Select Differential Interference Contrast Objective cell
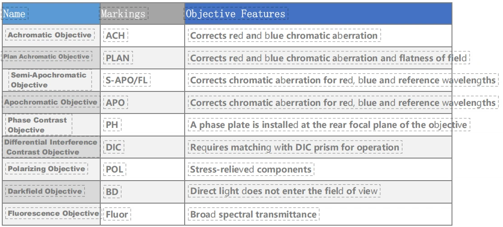Screen dimensions: 503x227 pos(51,147)
